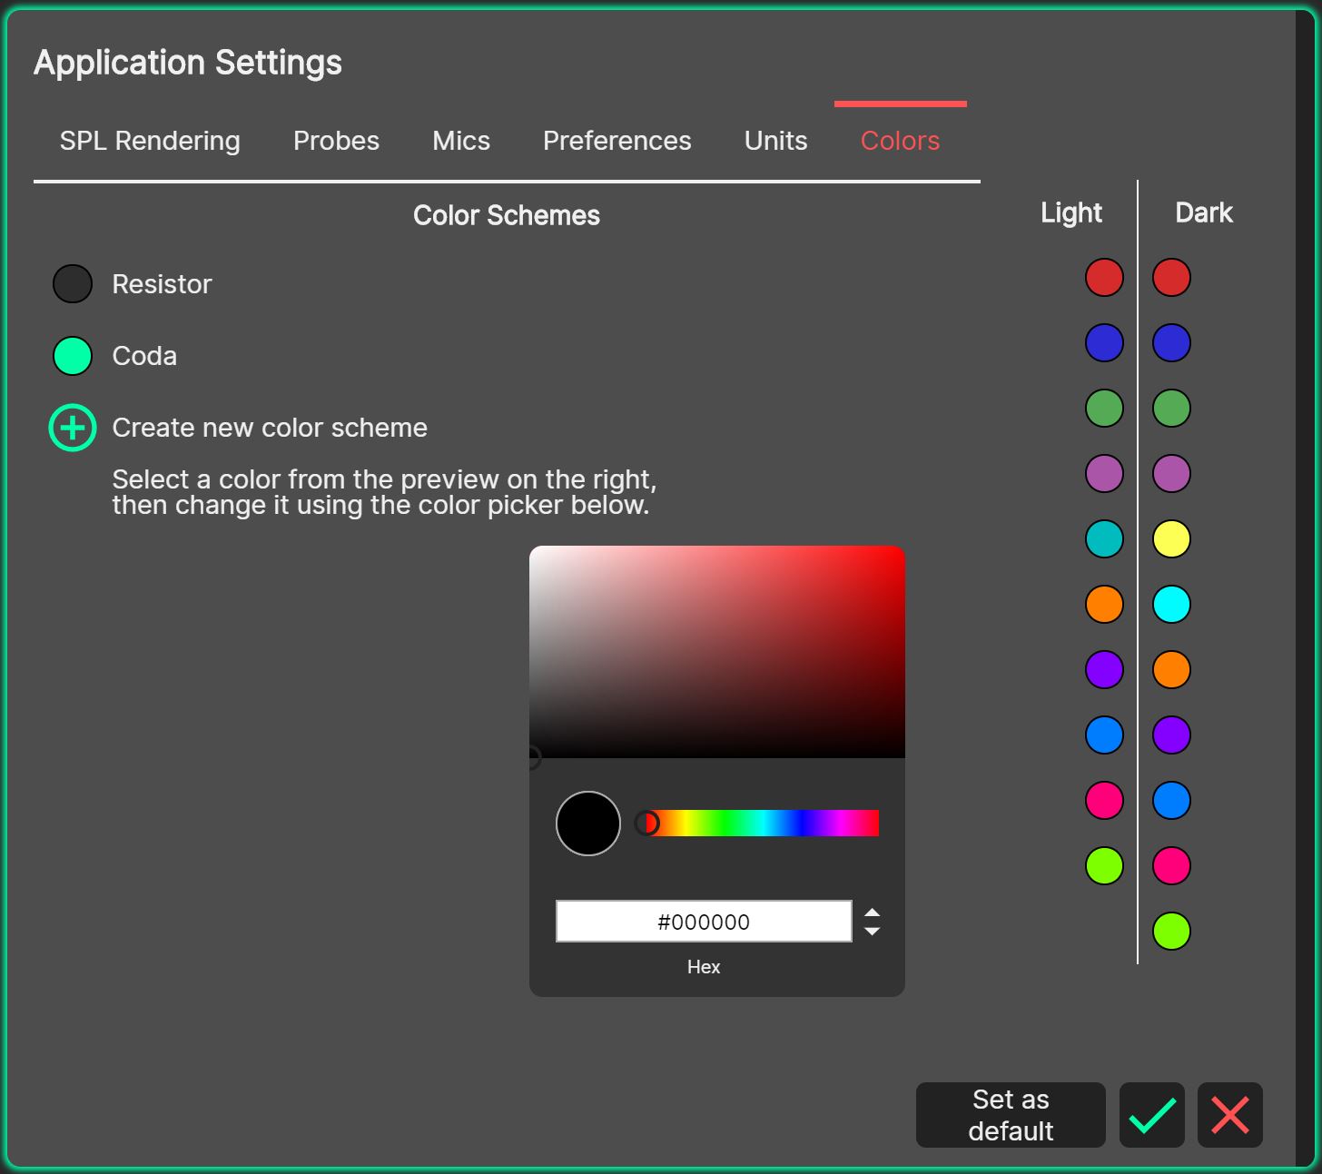Switch to the Units tab
The height and width of the screenshot is (1174, 1322).
click(x=774, y=141)
